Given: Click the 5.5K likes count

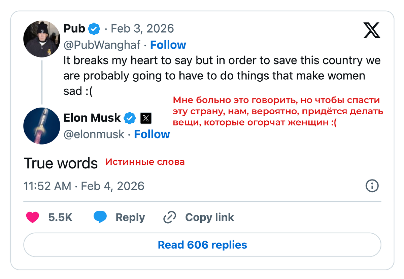Looking at the screenshot, I should (x=60, y=217).
